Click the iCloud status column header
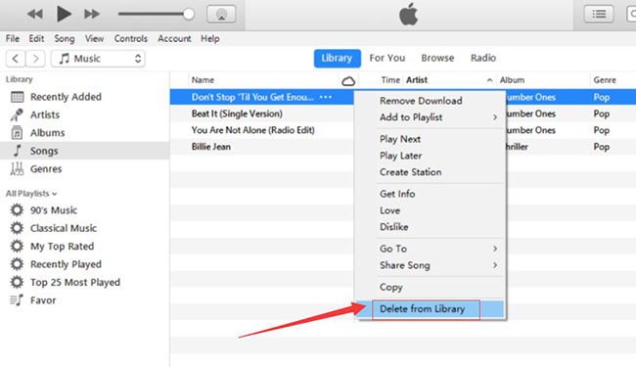Image resolution: width=636 pixels, height=367 pixels. pos(348,81)
